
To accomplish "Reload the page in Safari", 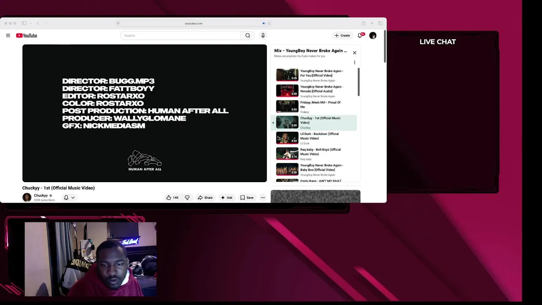I will pyautogui.click(x=269, y=23).
